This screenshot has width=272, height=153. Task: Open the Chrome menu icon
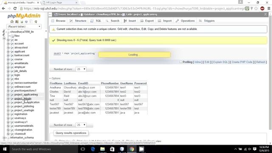[x=269, y=8]
